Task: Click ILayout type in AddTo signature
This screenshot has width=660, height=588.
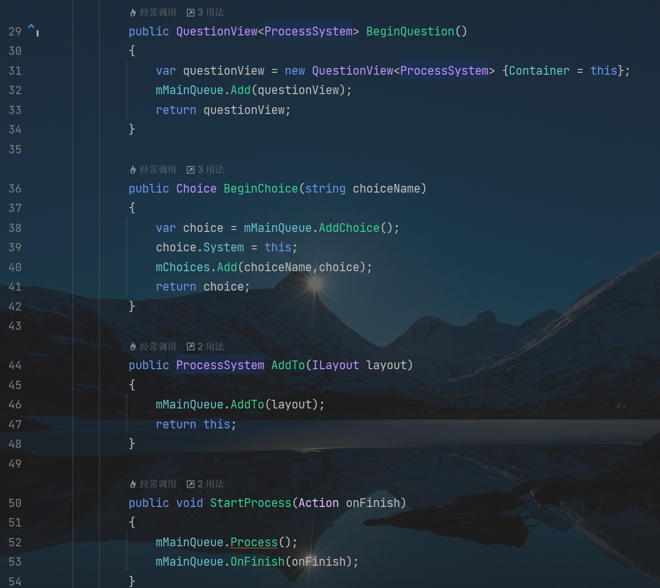Action: coord(336,365)
